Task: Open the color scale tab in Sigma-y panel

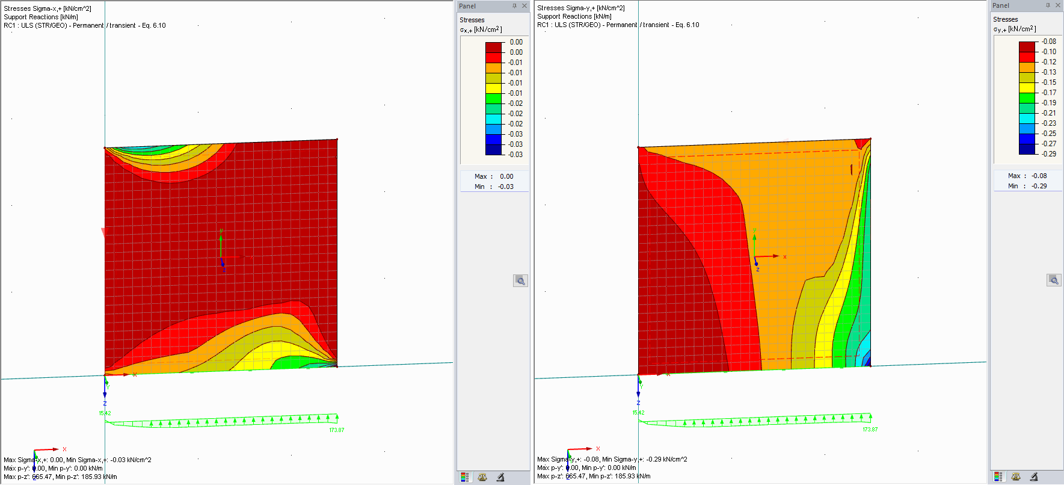Action: [x=998, y=477]
